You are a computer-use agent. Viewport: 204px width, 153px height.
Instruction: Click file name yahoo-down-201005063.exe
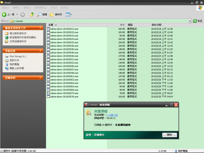[x=64, y=80]
